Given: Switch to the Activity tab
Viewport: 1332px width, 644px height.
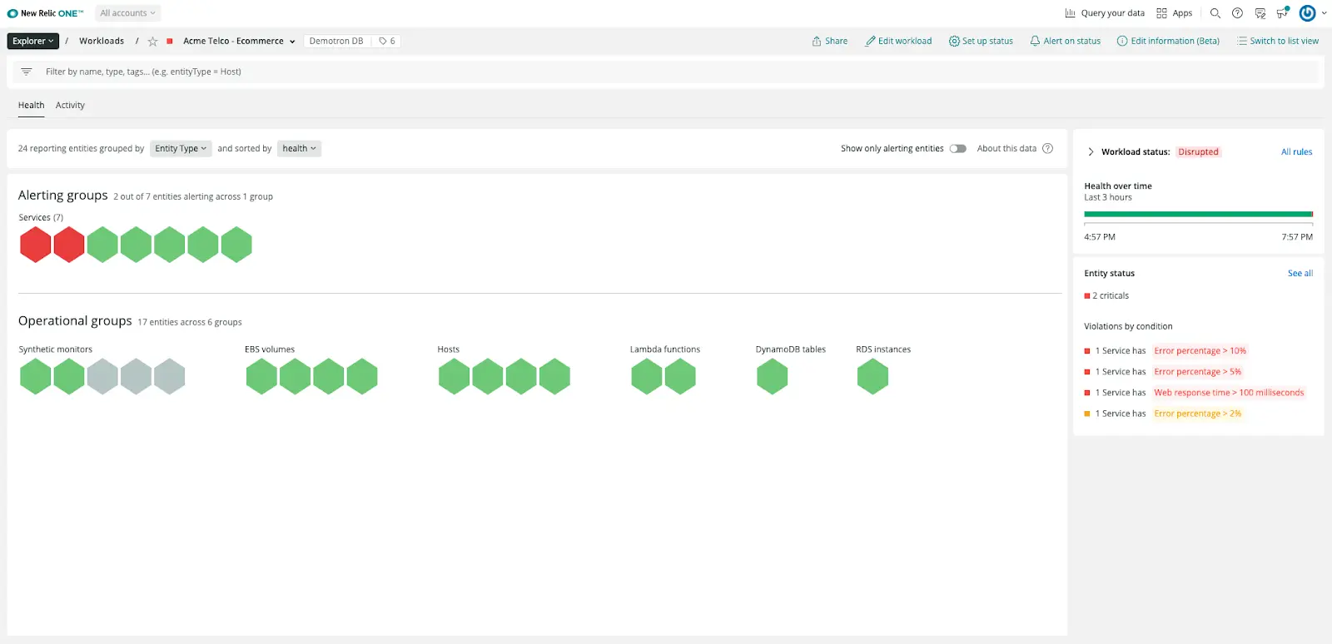Looking at the screenshot, I should 70,106.
